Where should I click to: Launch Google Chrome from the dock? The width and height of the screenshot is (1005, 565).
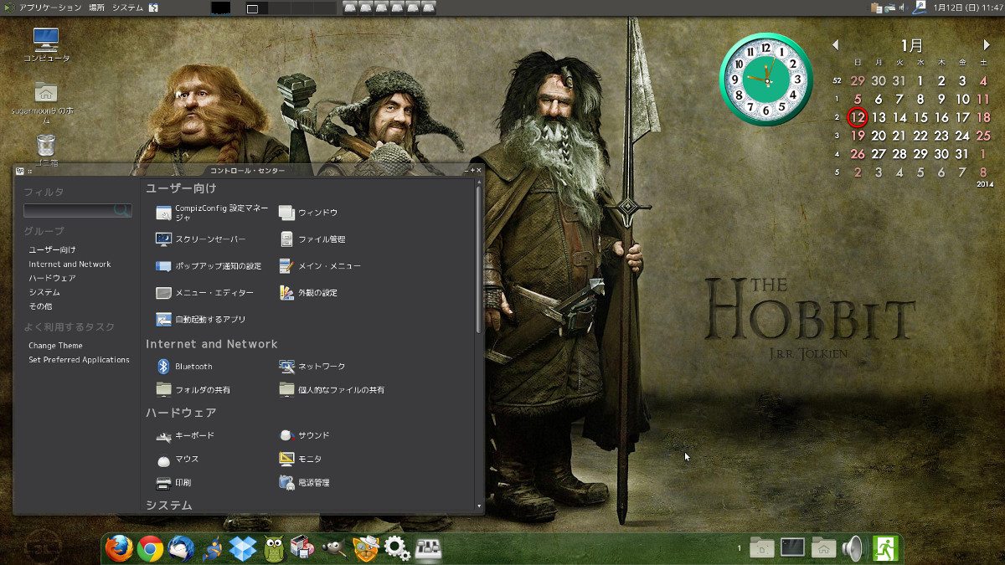coord(151,548)
